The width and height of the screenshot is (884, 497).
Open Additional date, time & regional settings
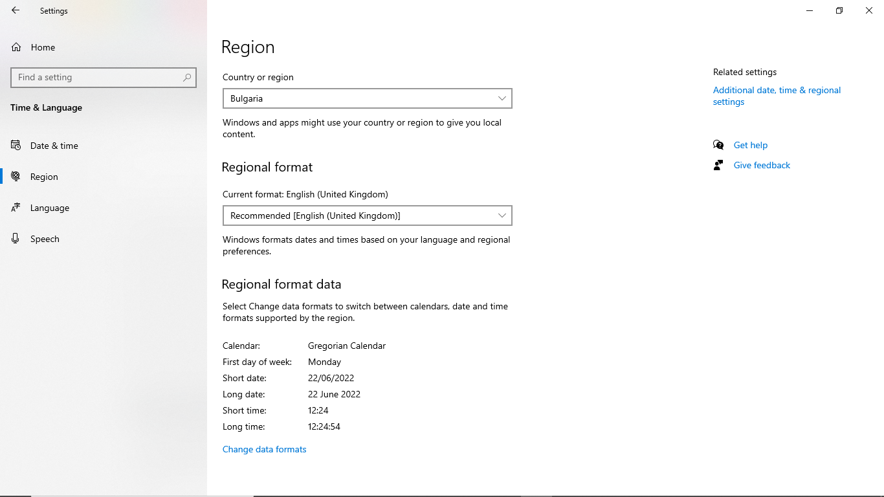[777, 96]
